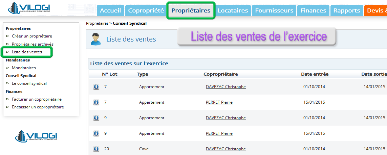Viewport: 387px width, 155px height.
Task: Click the info icon for lot 7 DAVEZAC row
Action: [x=96, y=87]
